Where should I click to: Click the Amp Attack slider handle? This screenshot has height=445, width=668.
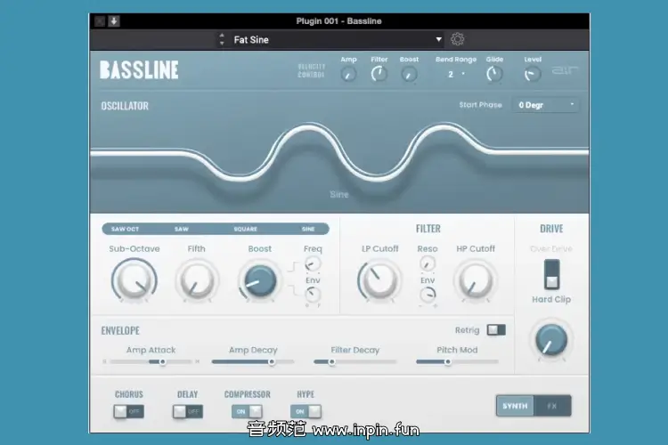[162, 362]
